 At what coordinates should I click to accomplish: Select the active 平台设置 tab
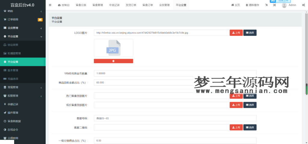(x=181, y=5)
